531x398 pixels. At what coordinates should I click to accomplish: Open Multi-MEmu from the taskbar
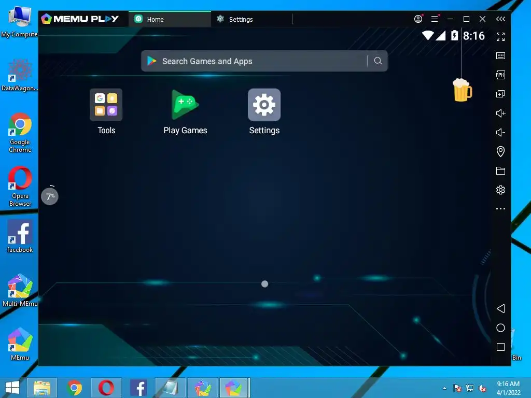[203, 388]
